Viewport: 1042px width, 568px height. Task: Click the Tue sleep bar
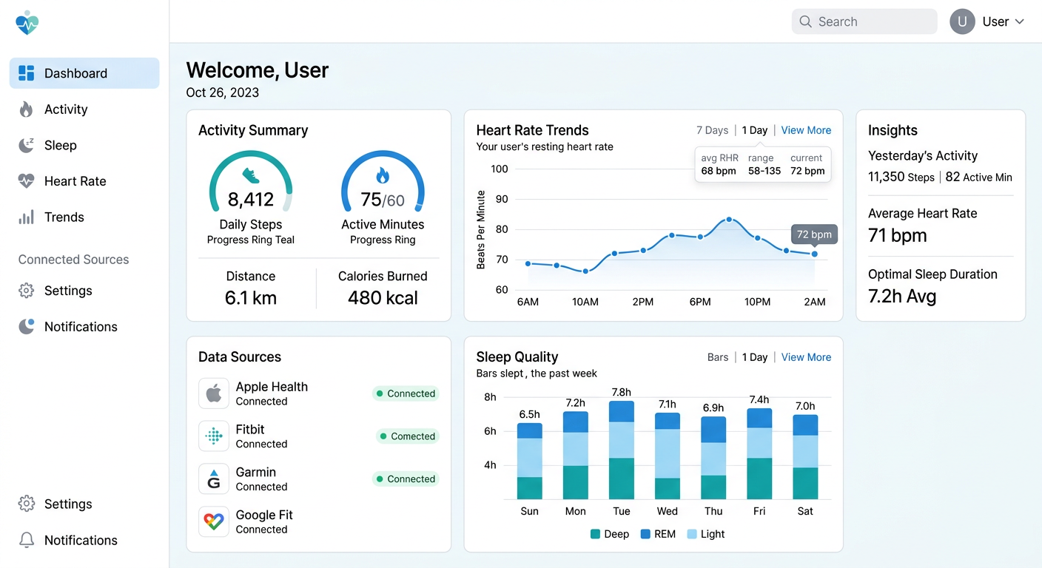click(x=622, y=450)
